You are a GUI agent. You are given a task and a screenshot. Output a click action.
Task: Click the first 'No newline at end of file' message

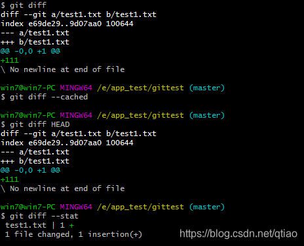coord(67,69)
